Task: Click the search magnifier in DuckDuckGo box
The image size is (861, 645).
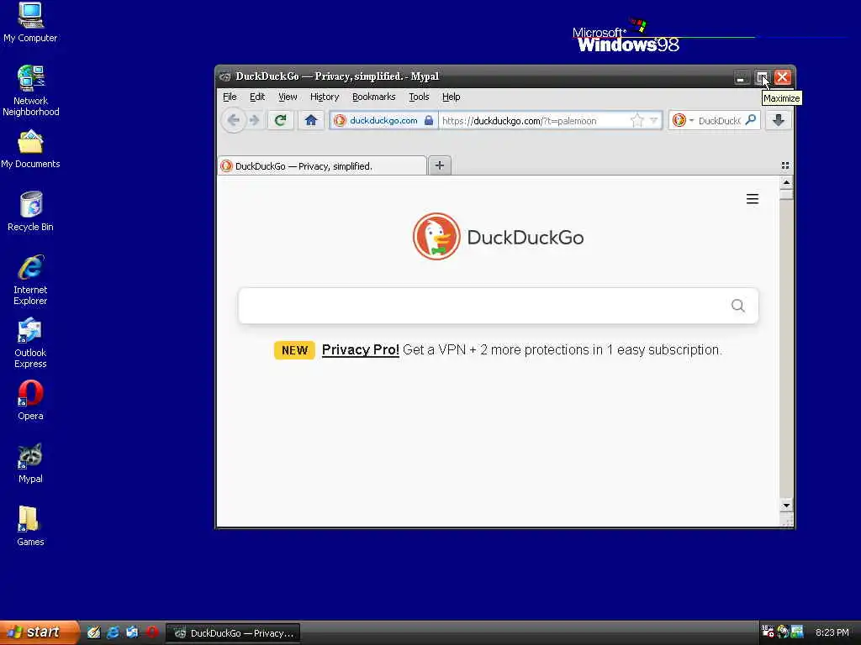Action: click(738, 306)
